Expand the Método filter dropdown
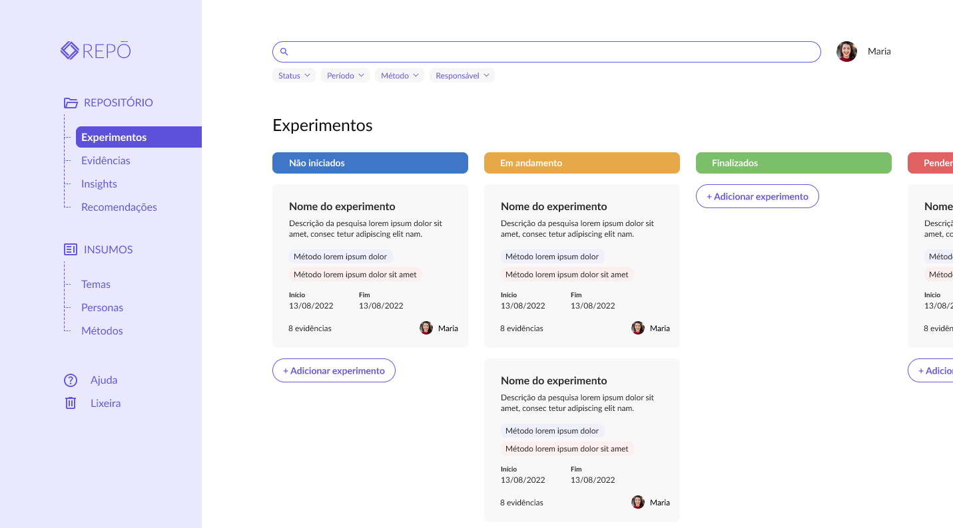This screenshot has width=953, height=528. pyautogui.click(x=400, y=76)
